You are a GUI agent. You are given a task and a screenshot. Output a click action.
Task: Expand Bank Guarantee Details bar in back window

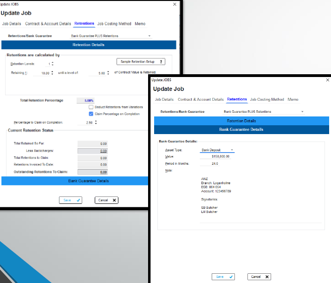coord(75,181)
